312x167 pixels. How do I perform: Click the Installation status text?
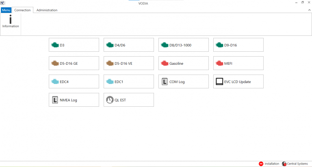[272, 164]
